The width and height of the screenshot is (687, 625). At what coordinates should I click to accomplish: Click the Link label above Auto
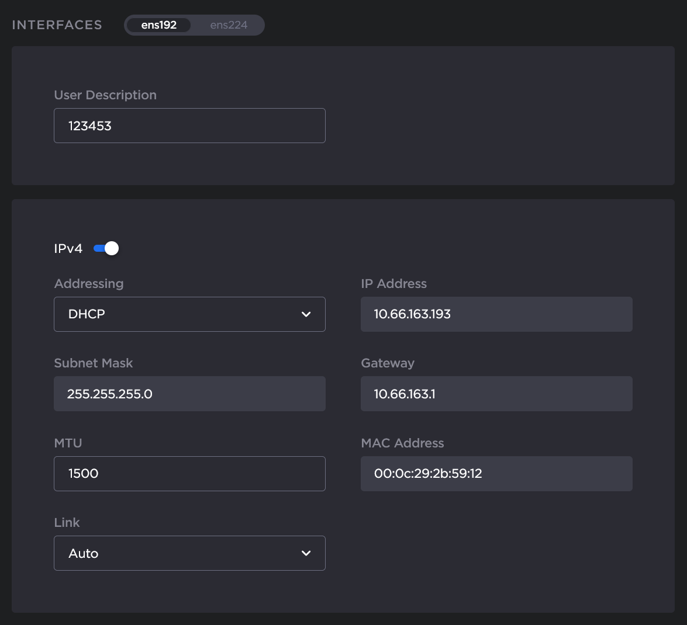click(67, 523)
